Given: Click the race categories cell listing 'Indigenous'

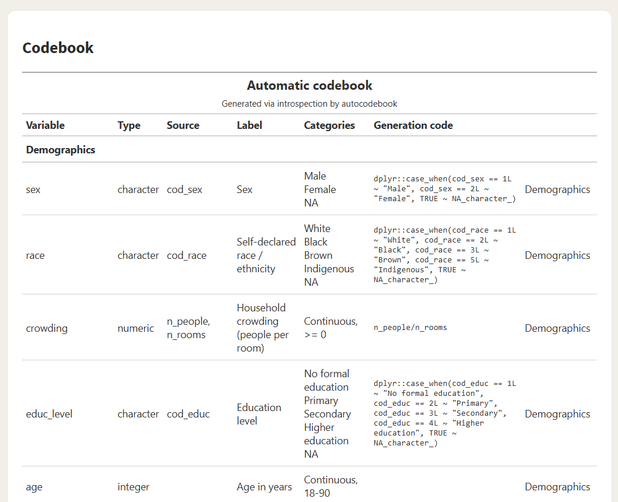Looking at the screenshot, I should [x=329, y=255].
